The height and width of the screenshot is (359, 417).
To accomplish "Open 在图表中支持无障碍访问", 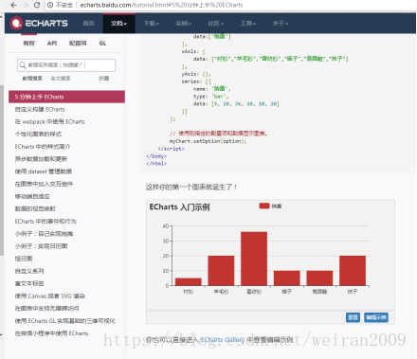I will (46, 308).
